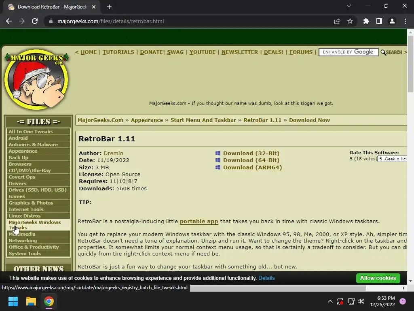Click the network tray icon
The height and width of the screenshot is (311, 414).
(x=351, y=301)
